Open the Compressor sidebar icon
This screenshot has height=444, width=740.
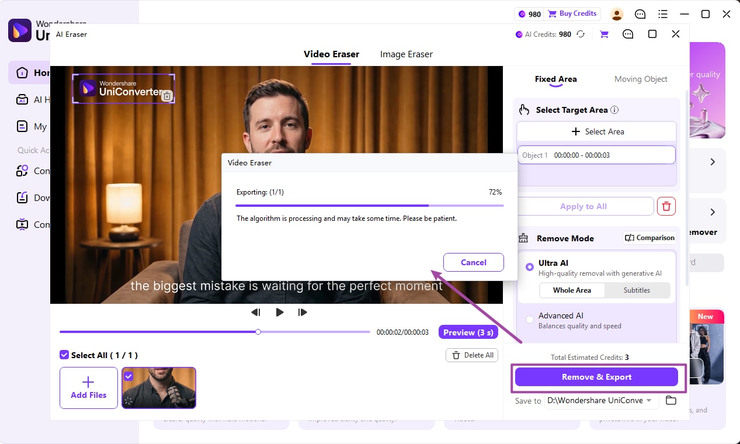coord(22,224)
